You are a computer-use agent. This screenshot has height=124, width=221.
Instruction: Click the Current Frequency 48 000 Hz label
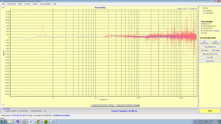coord(124,111)
